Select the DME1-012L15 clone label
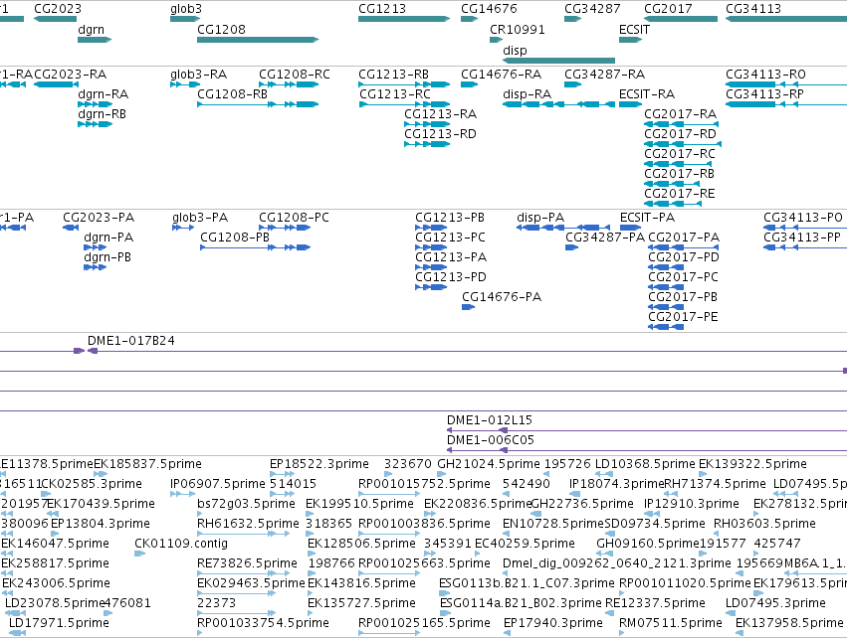 [x=489, y=420]
